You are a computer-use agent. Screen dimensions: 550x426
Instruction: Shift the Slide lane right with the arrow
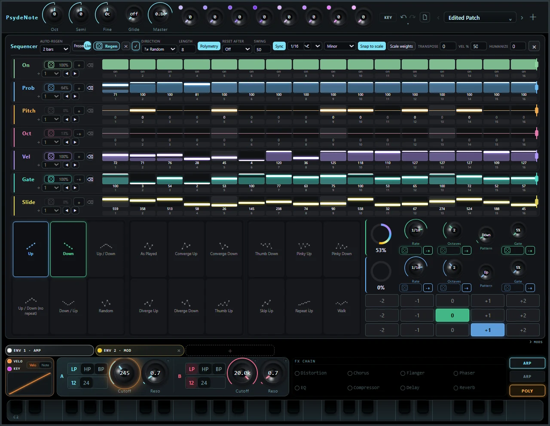pyautogui.click(x=75, y=210)
